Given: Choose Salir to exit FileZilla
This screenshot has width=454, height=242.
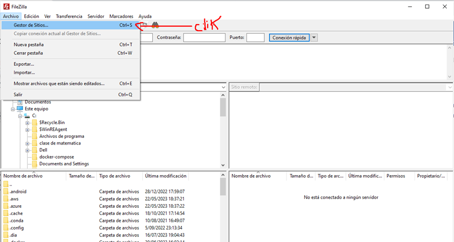Looking at the screenshot, I should click(x=71, y=94).
